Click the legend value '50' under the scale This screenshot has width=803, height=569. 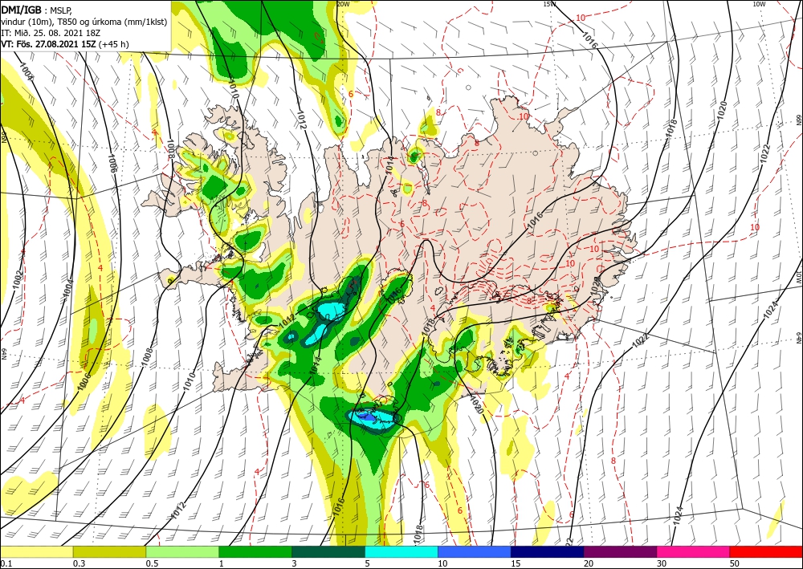[x=735, y=563]
